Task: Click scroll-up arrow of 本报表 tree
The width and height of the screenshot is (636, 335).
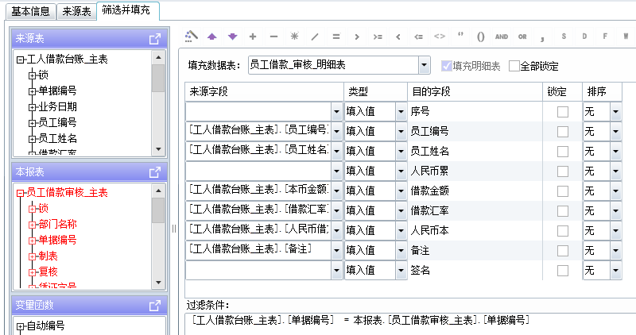Action: pyautogui.click(x=158, y=191)
